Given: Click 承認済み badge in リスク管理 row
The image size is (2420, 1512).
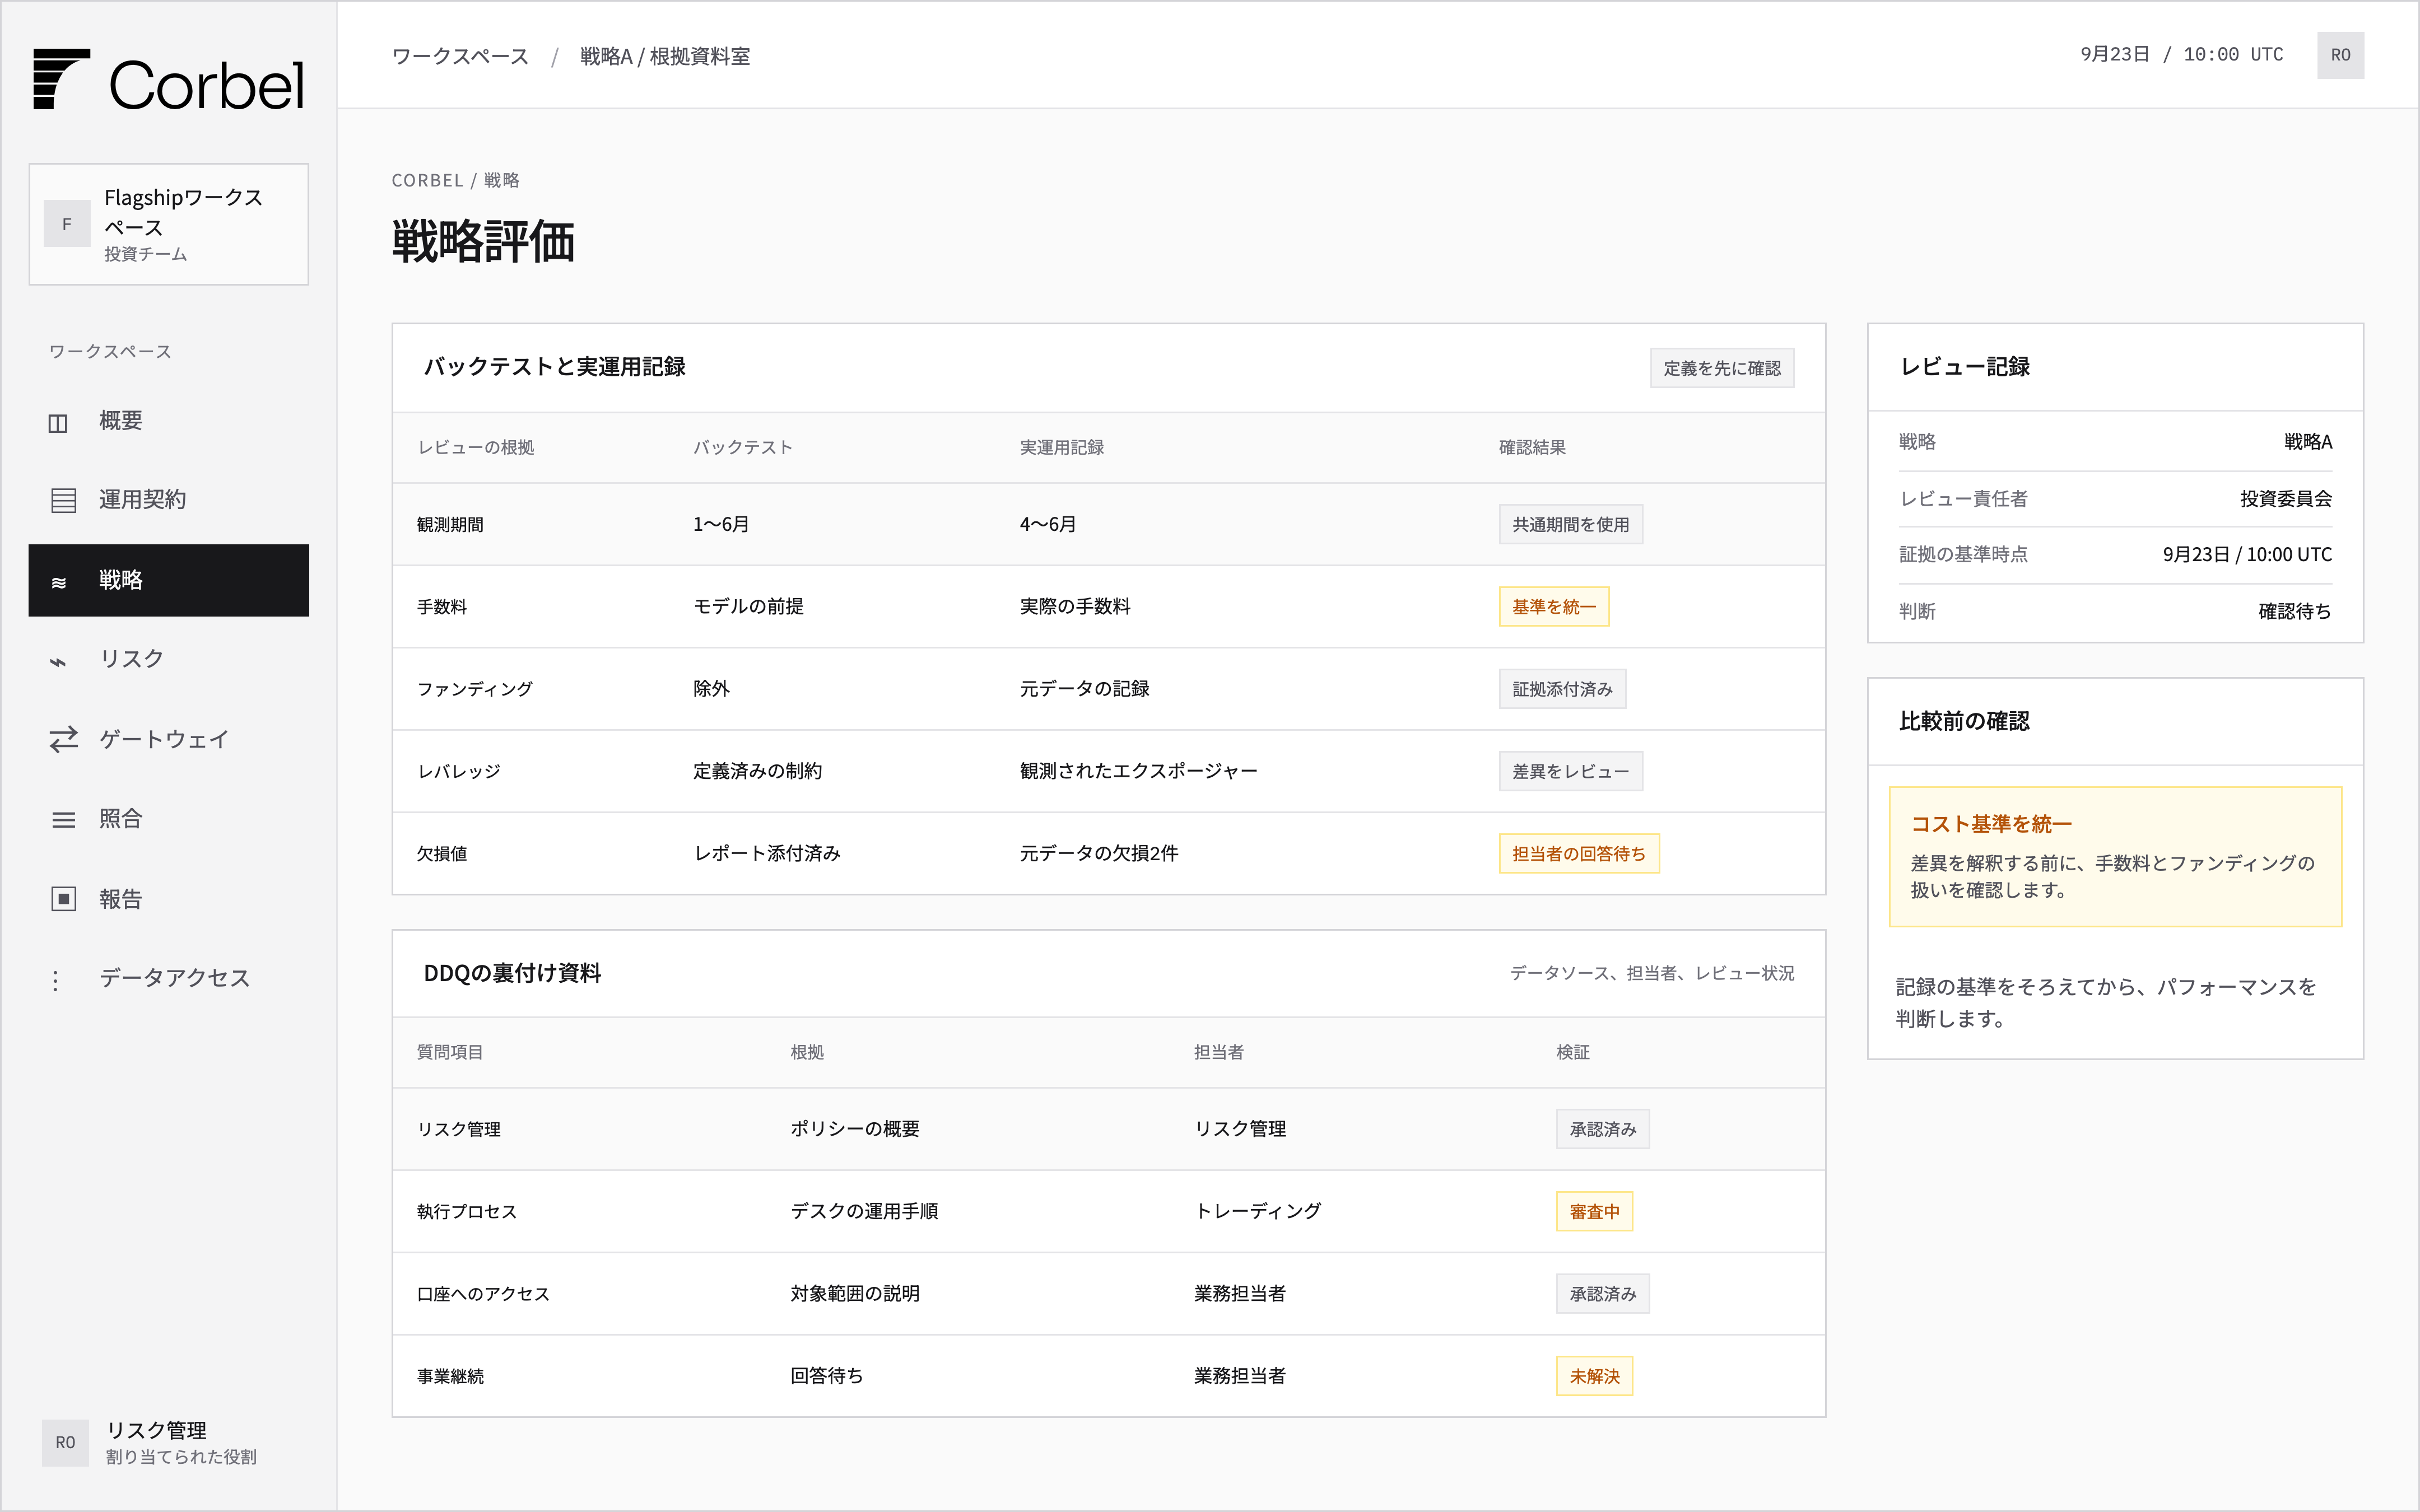Looking at the screenshot, I should click(x=1602, y=1129).
